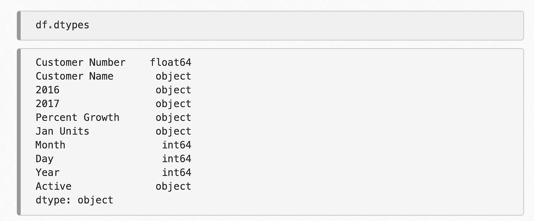The image size is (534, 221).
Task: Click the df.dtypes code cell
Action: (270, 25)
